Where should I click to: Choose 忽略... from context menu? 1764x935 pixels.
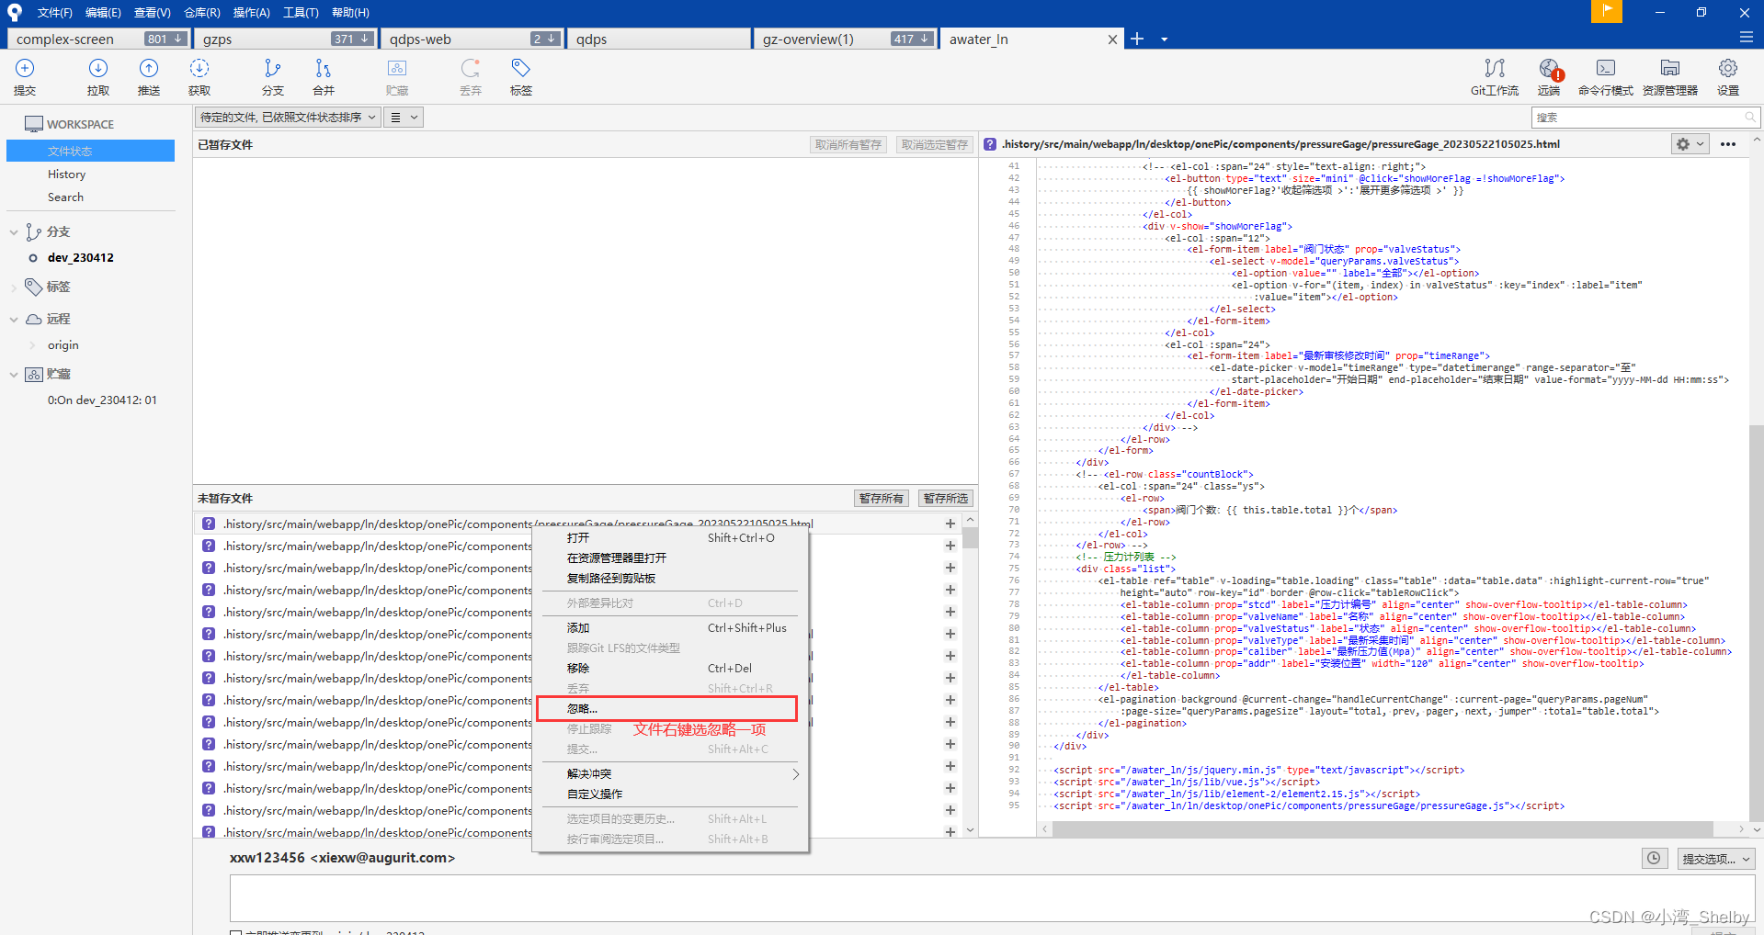[x=666, y=708]
